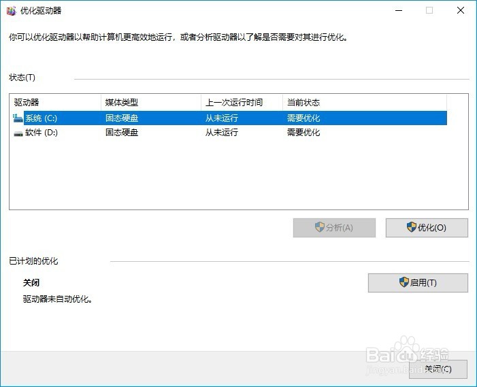Click 固态硬盘 media type for D: drive
477x387 pixels.
tap(122, 133)
